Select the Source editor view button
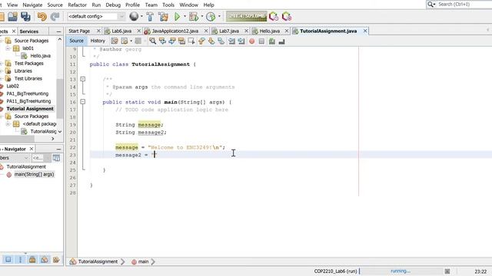The image size is (492, 276). [x=76, y=41]
